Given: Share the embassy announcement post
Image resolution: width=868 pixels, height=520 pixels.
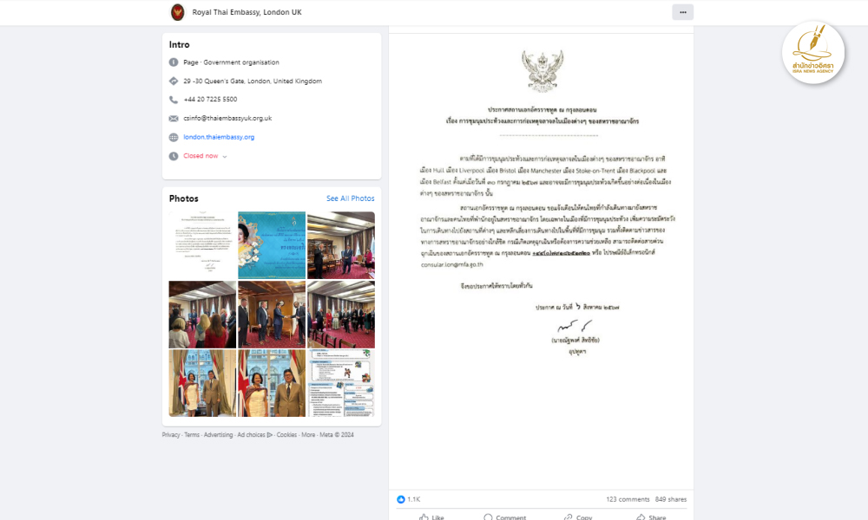Looking at the screenshot, I should 651,517.
